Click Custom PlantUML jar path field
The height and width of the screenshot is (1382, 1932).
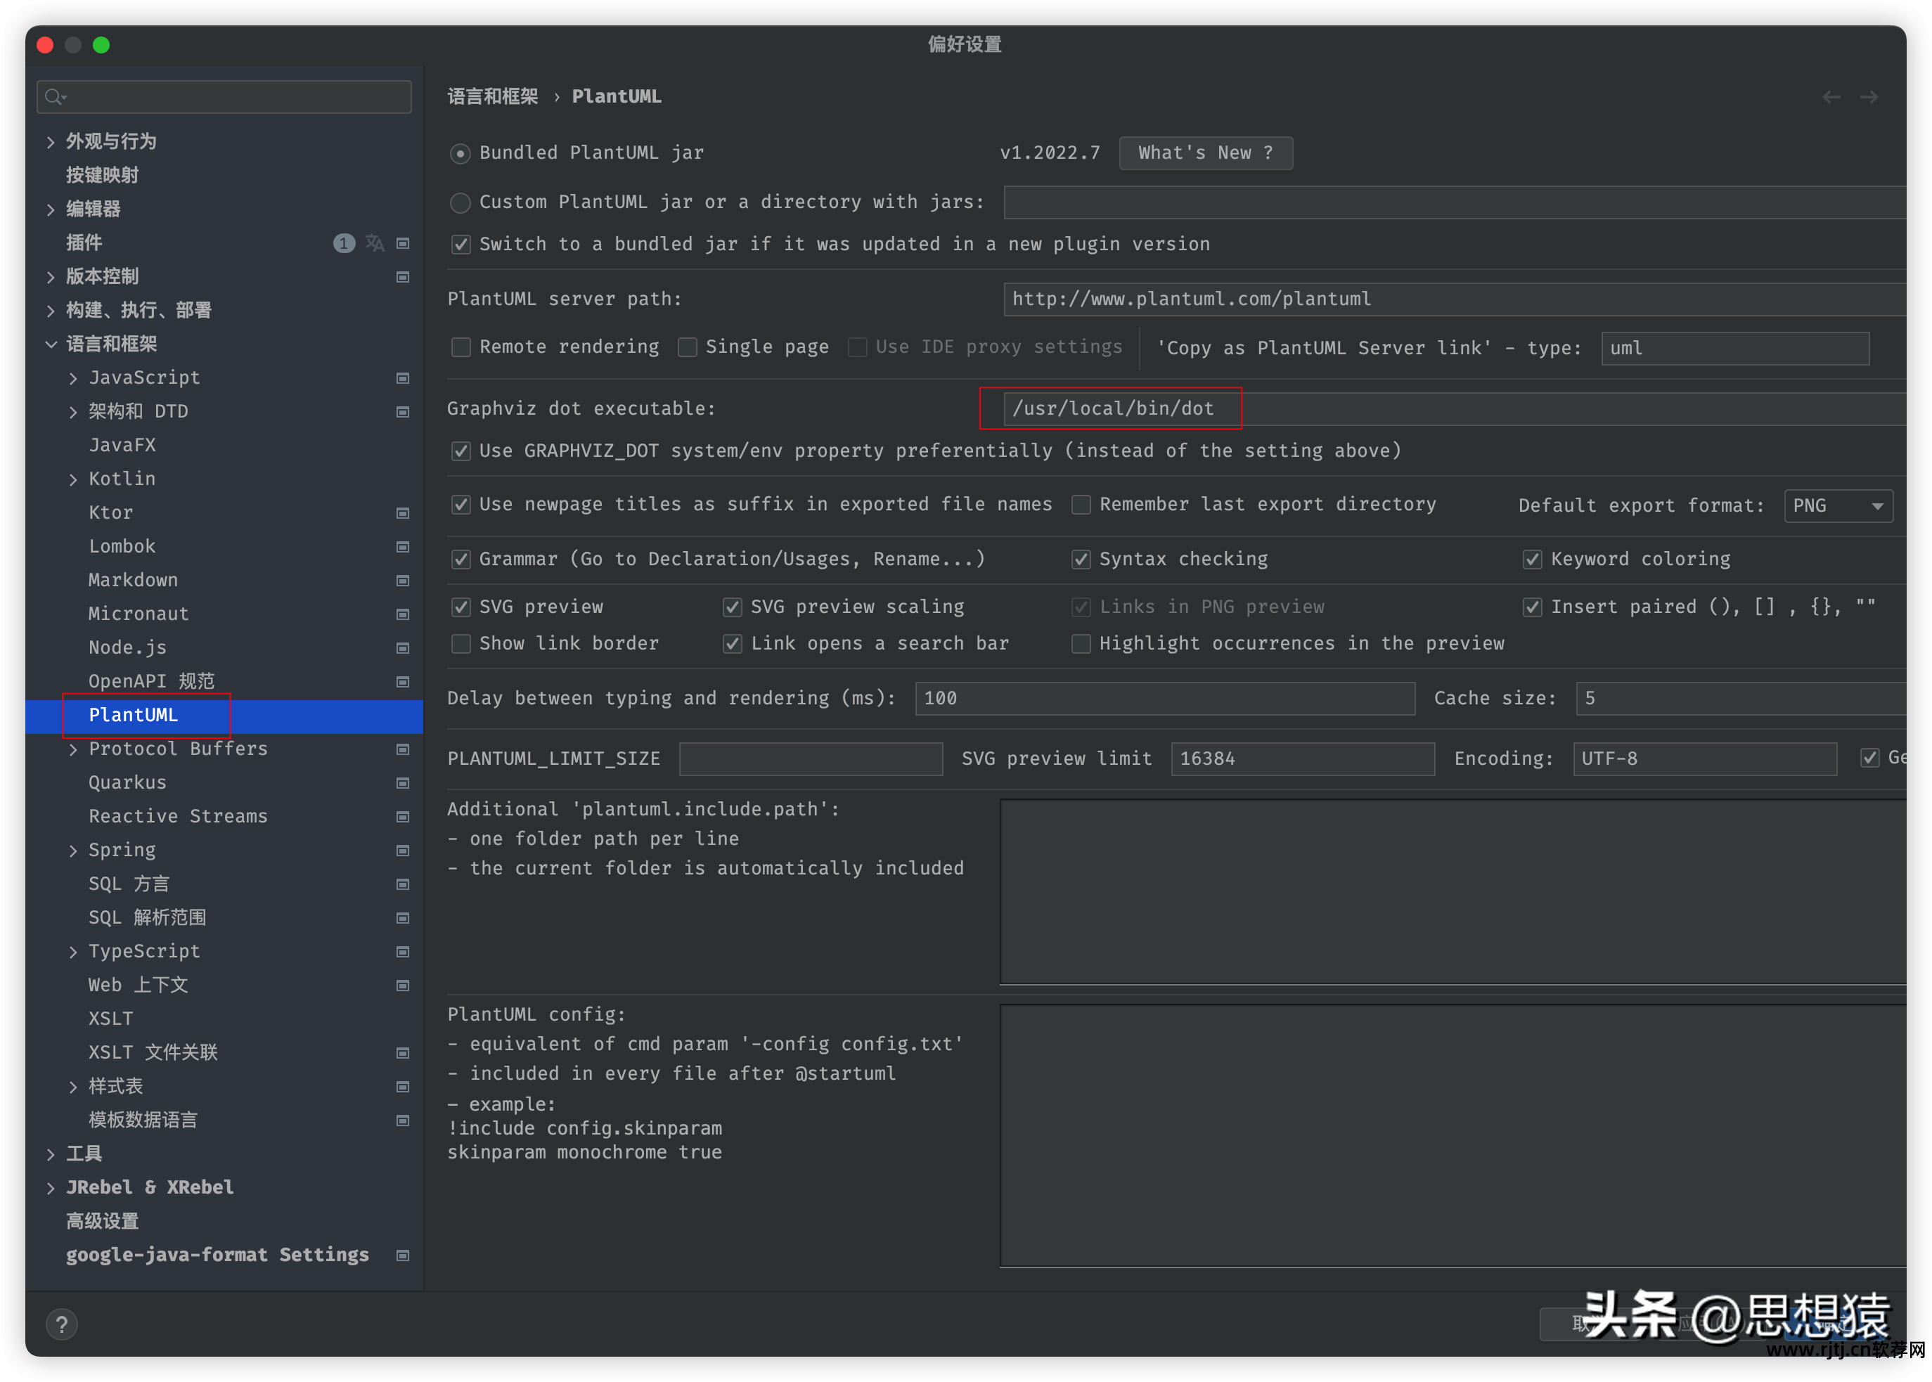pos(1454,202)
